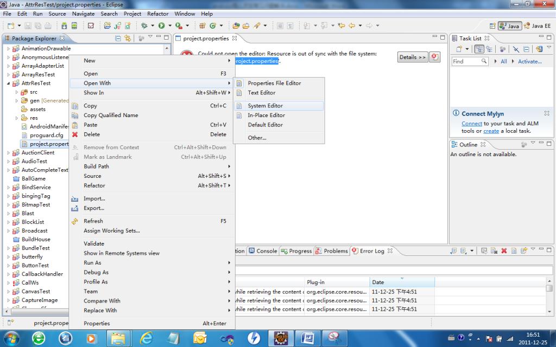Viewport: 556px width, 347px height.
Task: Select In-Place Editor option
Action: 279,115
